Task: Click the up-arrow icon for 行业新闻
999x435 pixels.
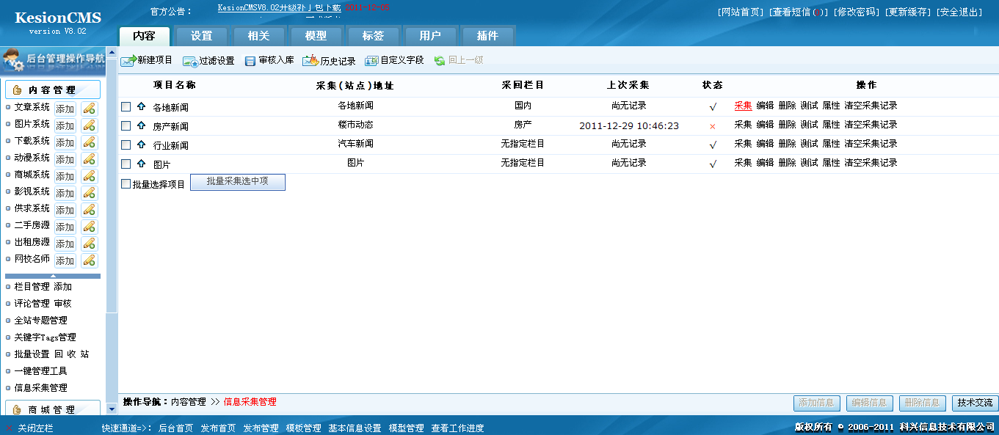Action: 142,145
